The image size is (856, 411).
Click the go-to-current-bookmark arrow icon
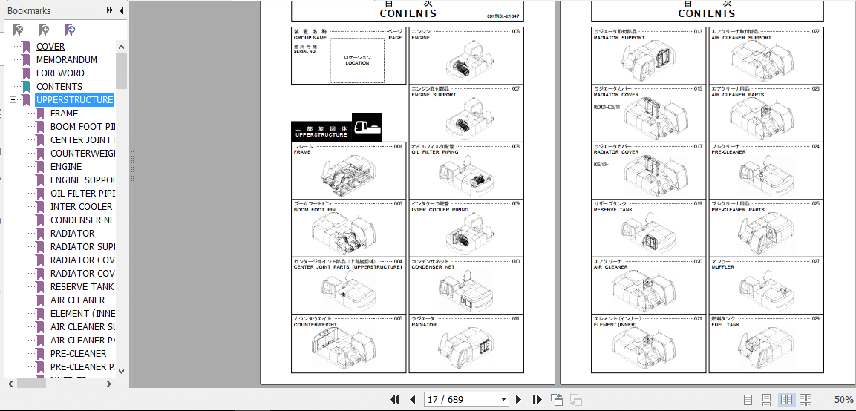(x=69, y=30)
